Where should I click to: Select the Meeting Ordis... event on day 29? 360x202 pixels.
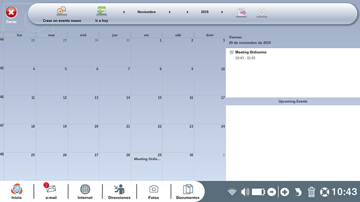click(147, 159)
